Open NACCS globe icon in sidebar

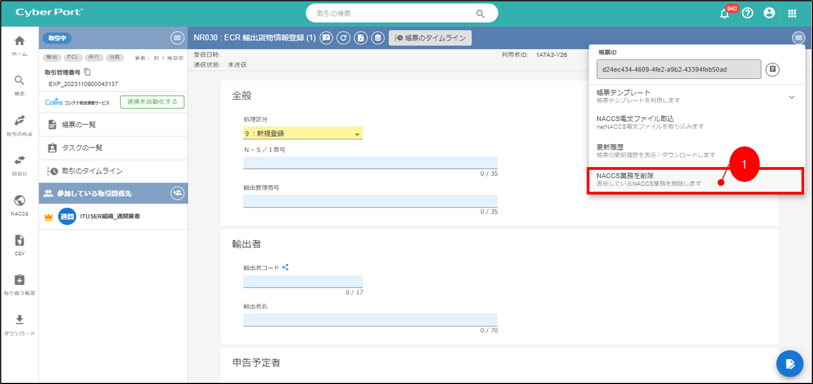[19, 204]
